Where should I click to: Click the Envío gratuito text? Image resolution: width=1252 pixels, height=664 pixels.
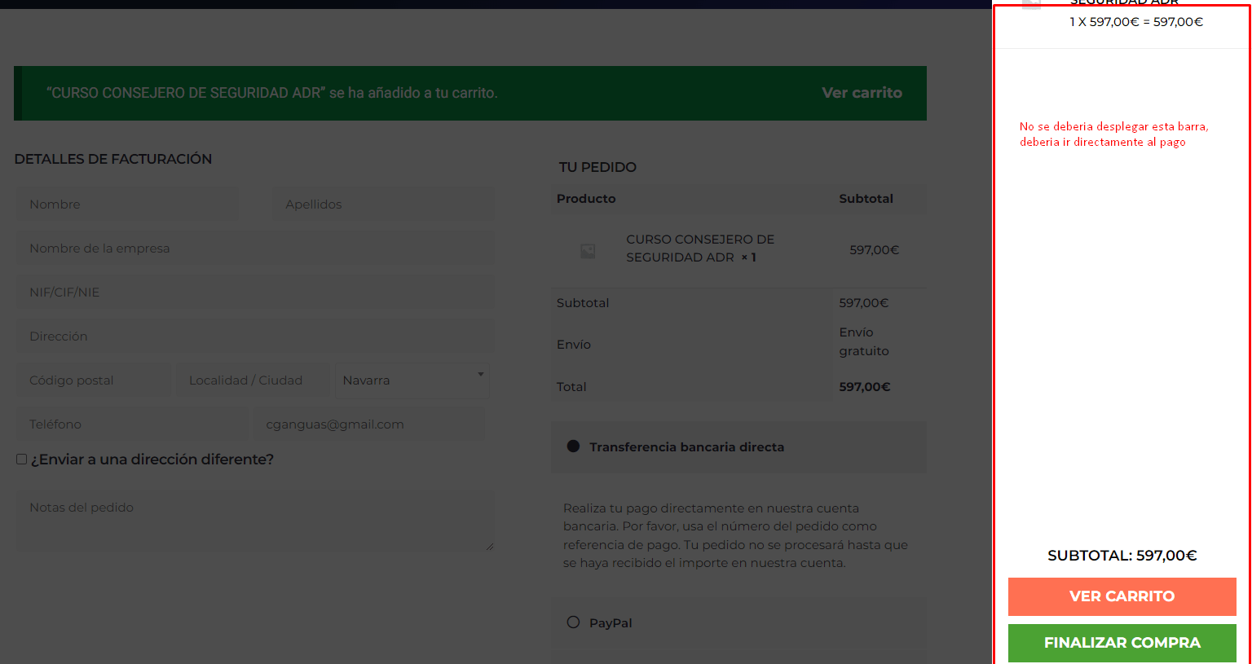coord(864,342)
